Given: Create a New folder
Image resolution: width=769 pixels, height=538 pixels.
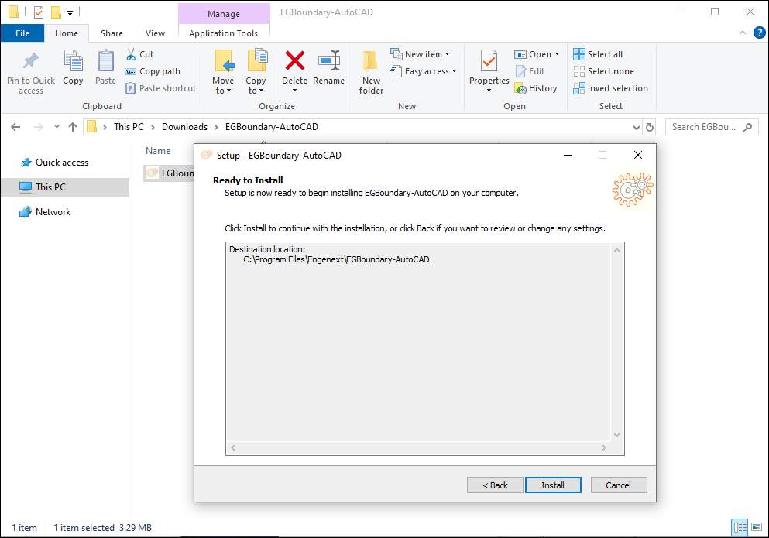Looking at the screenshot, I should (371, 71).
